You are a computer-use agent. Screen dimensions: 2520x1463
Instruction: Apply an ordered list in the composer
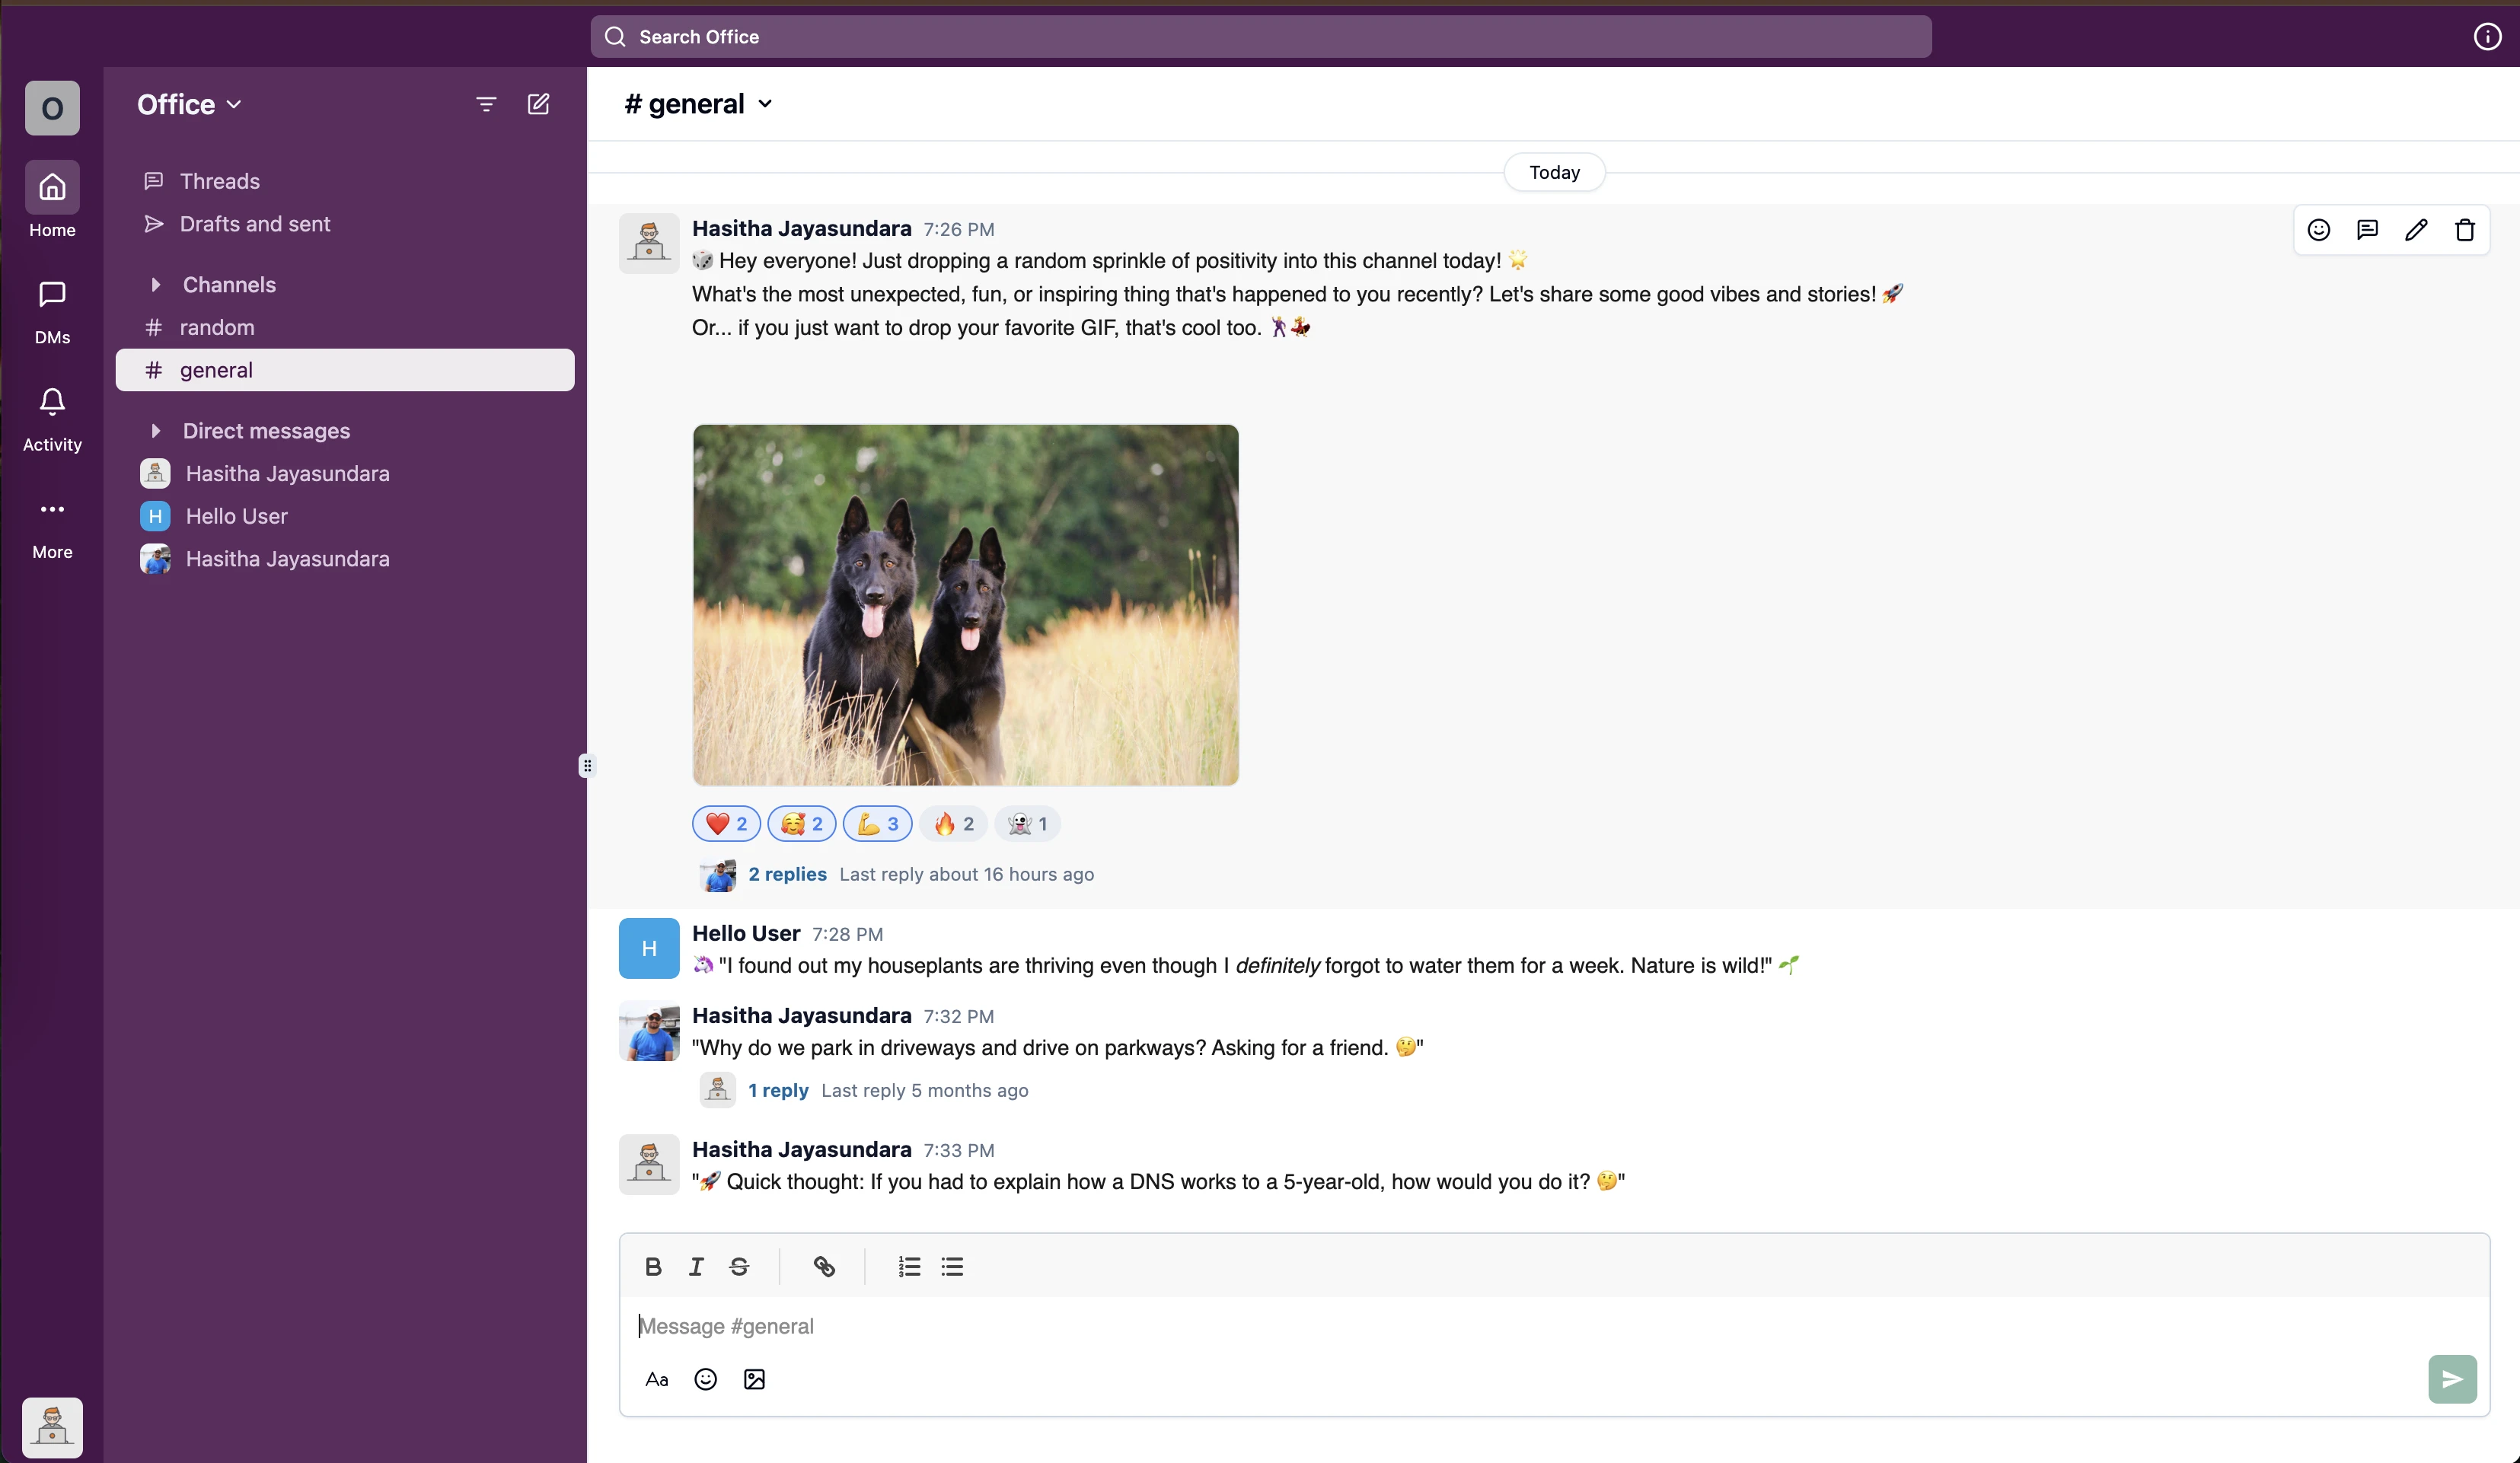(x=908, y=1266)
